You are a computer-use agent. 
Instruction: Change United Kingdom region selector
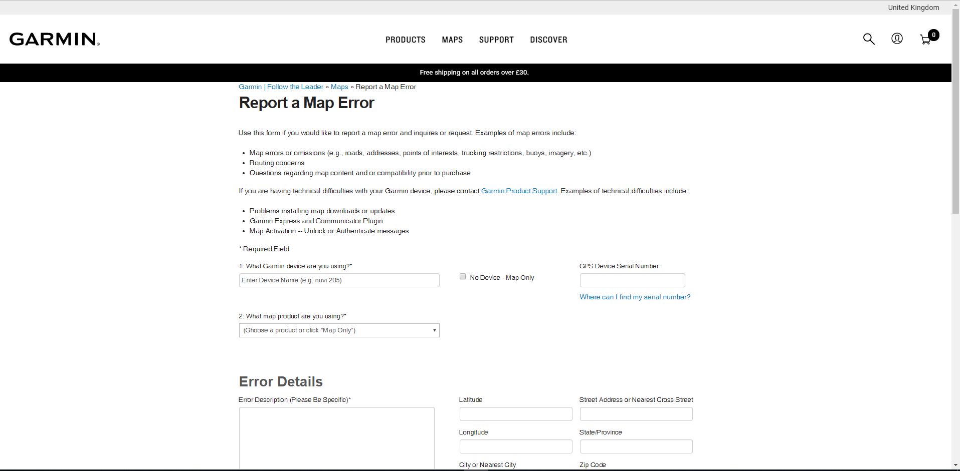[x=913, y=8]
